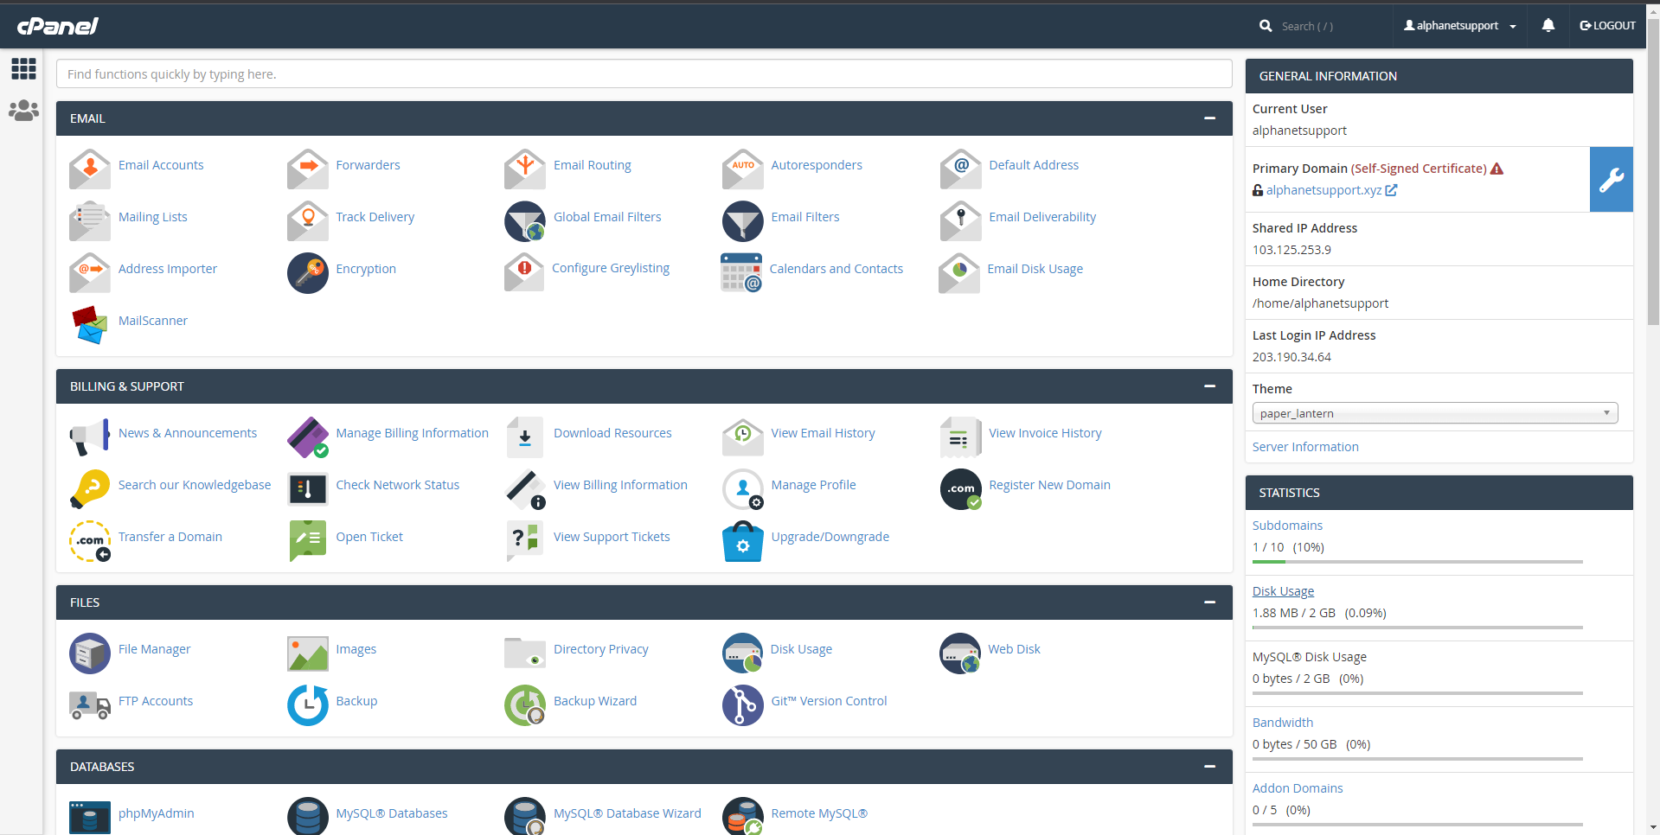Open Git Version Control
This screenshot has width=1660, height=835.
pos(829,701)
